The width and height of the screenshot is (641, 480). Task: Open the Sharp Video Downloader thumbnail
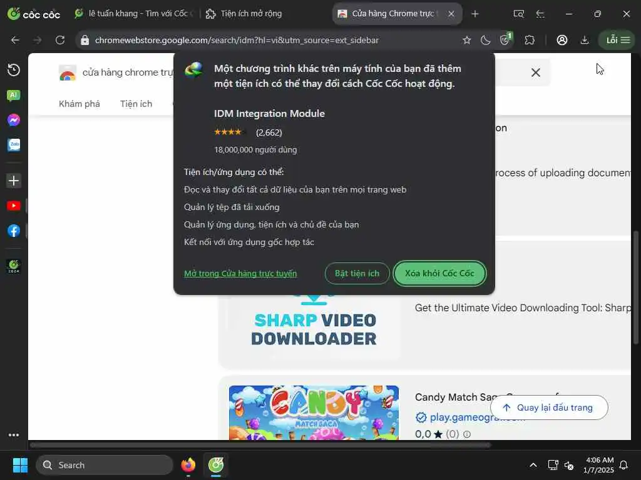pos(314,326)
